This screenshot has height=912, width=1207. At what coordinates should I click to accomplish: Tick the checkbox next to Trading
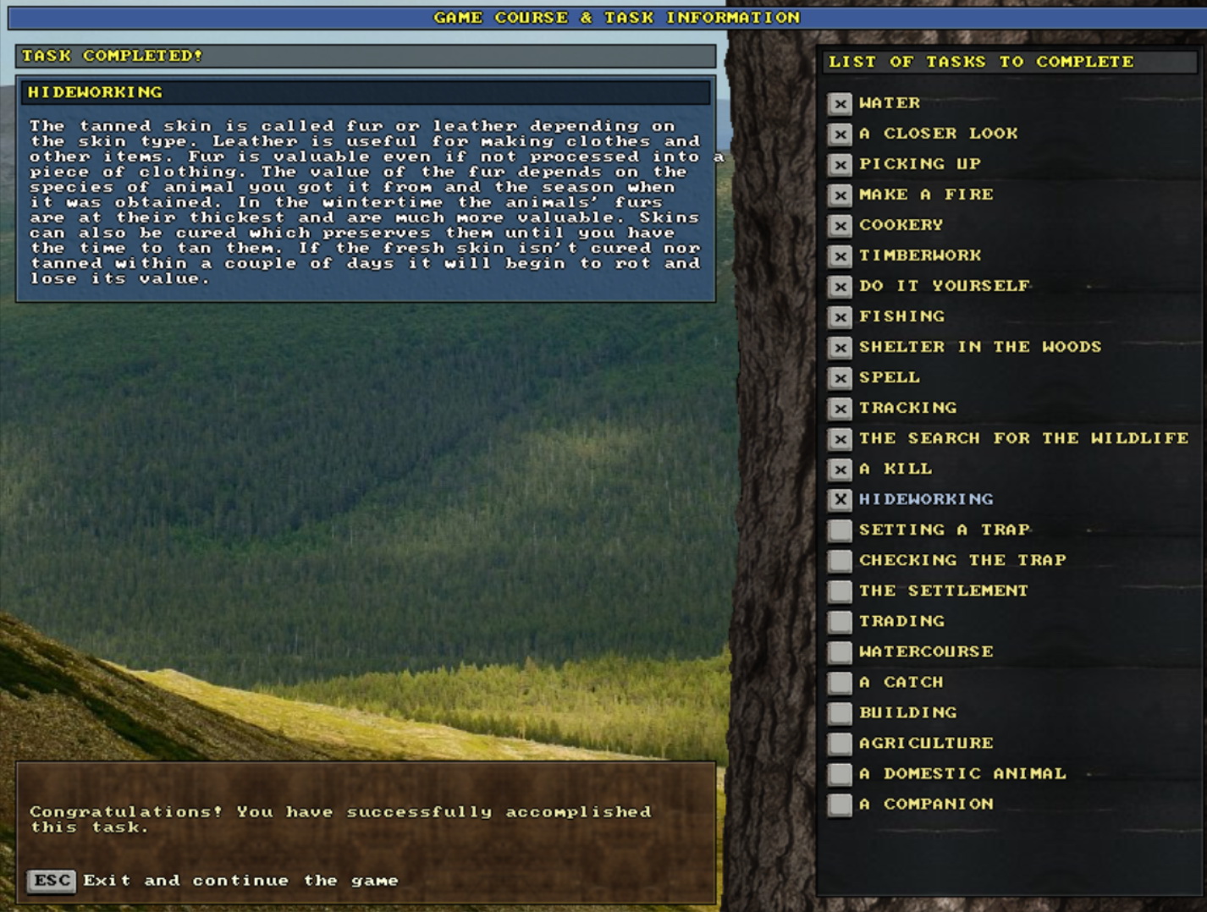pos(840,621)
